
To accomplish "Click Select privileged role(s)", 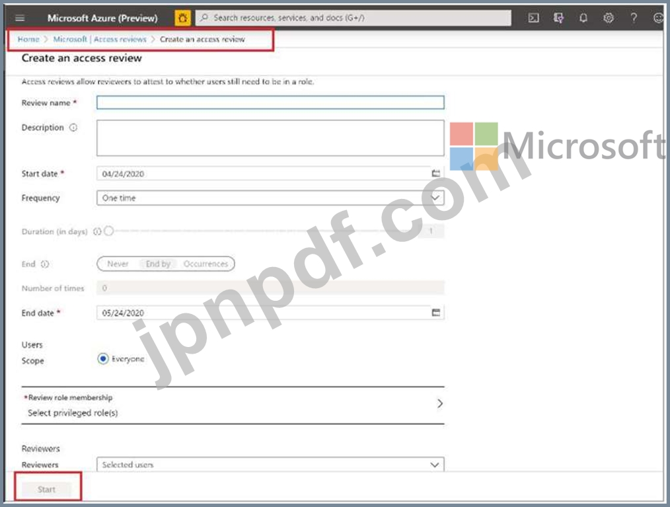I will click(73, 412).
